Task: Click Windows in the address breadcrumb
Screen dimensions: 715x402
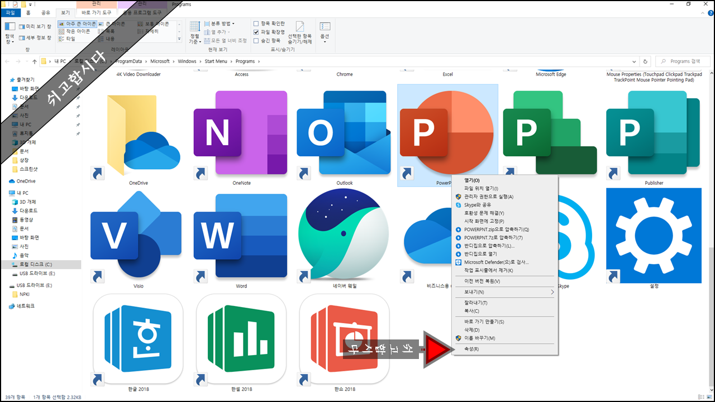Action: tap(187, 61)
